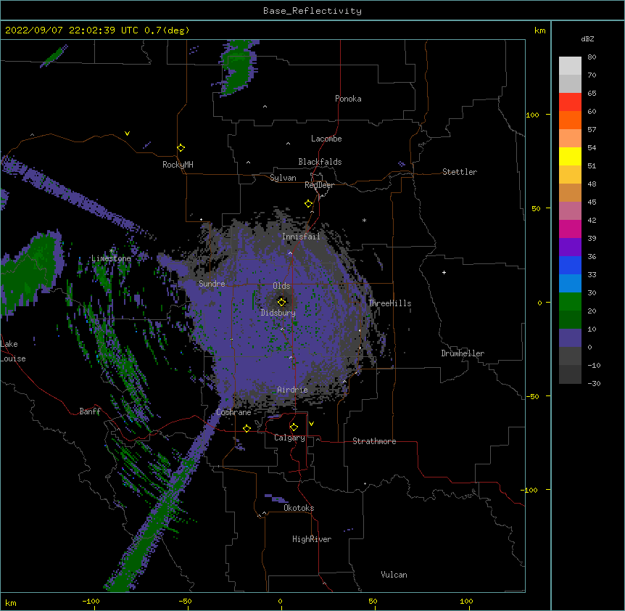This screenshot has height=611, width=625.
Task: Click the HighRiver label
Action: pyautogui.click(x=312, y=539)
